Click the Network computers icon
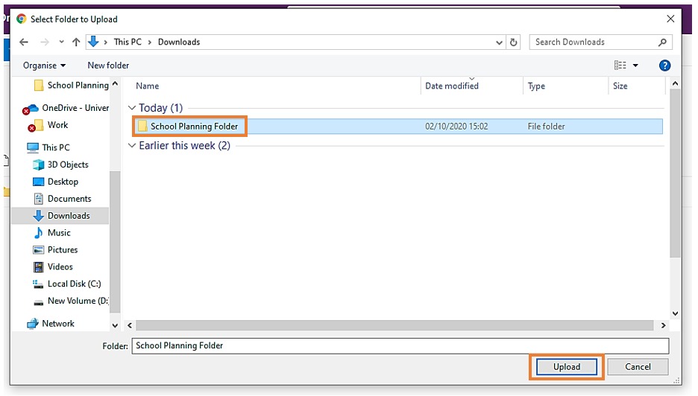The width and height of the screenshot is (698, 396). (x=33, y=324)
